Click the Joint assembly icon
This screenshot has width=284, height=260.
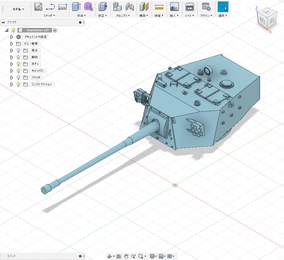pos(130,7)
